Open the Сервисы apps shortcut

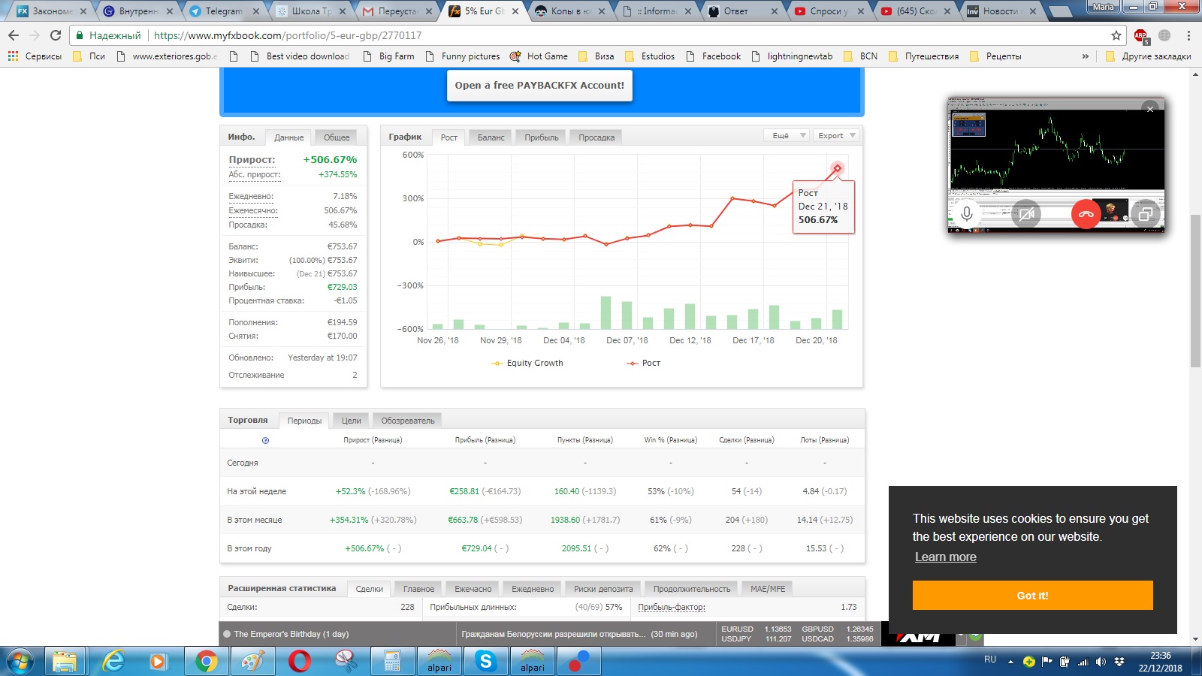coord(35,56)
